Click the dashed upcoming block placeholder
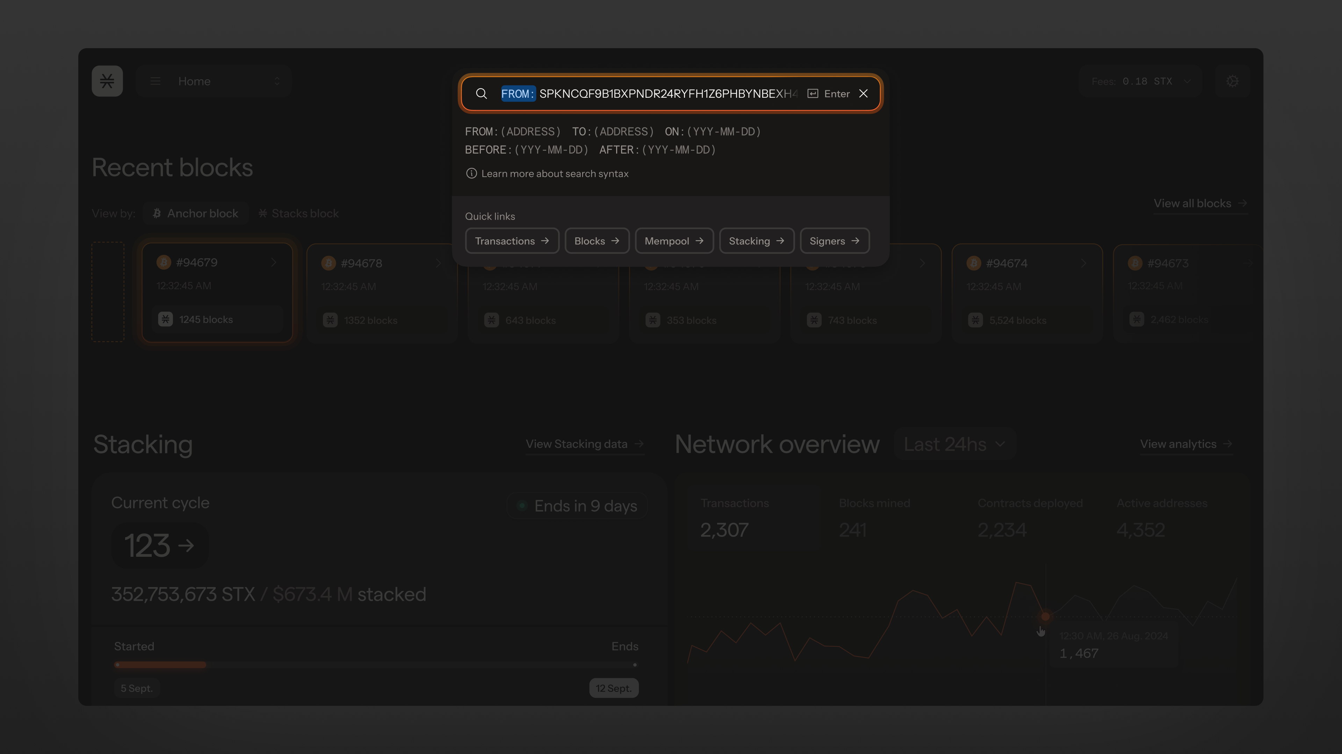Image resolution: width=1342 pixels, height=754 pixels. click(108, 292)
